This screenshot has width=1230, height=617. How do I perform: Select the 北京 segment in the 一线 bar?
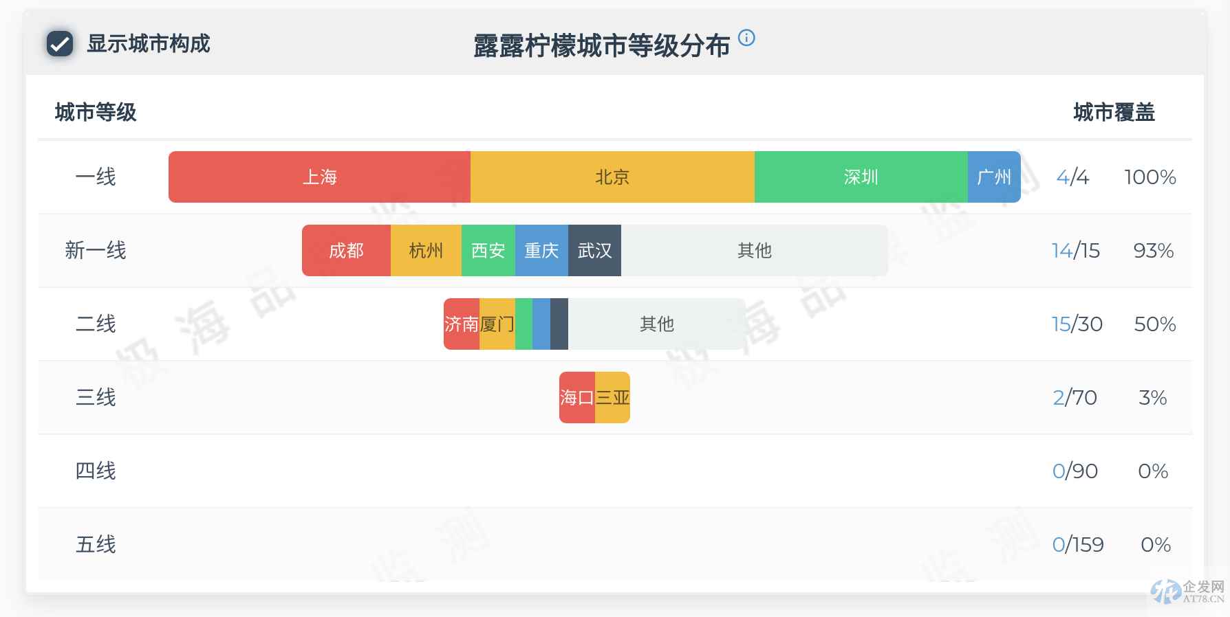611,177
